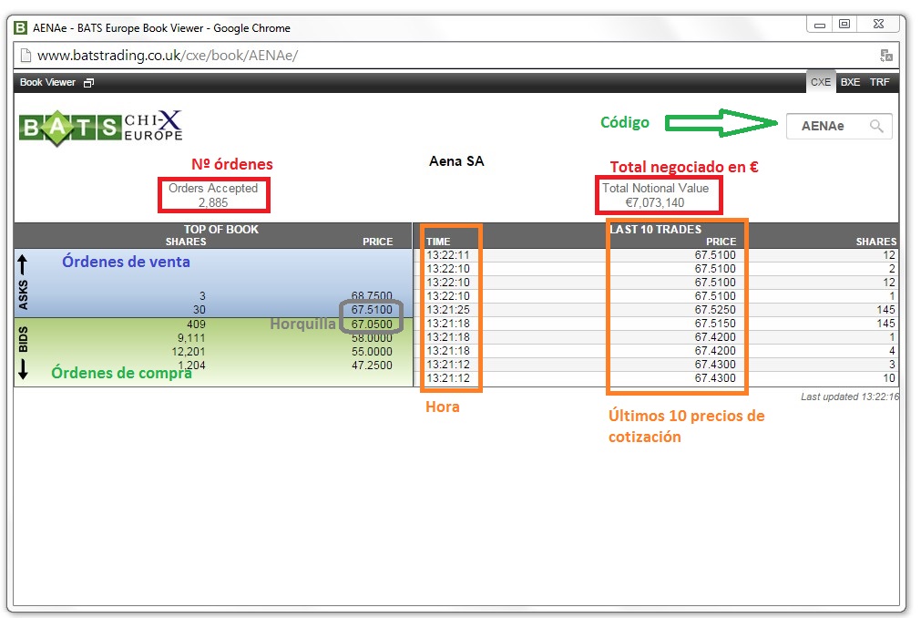The image size is (921, 618).
Task: Focus the AENAe symbol search field
Action: click(x=839, y=126)
